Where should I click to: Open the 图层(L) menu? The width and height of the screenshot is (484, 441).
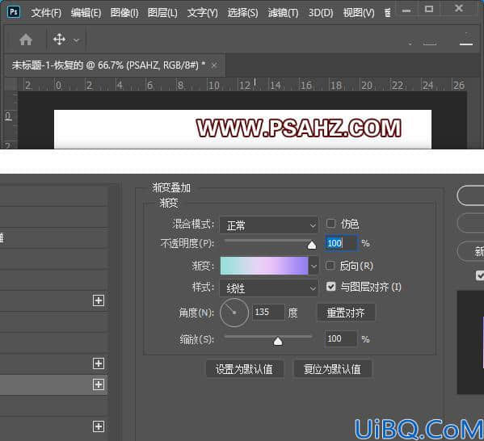click(162, 13)
